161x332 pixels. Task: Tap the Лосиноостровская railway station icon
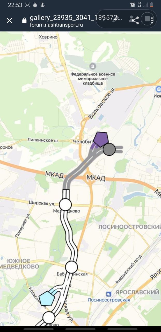click(109, 294)
